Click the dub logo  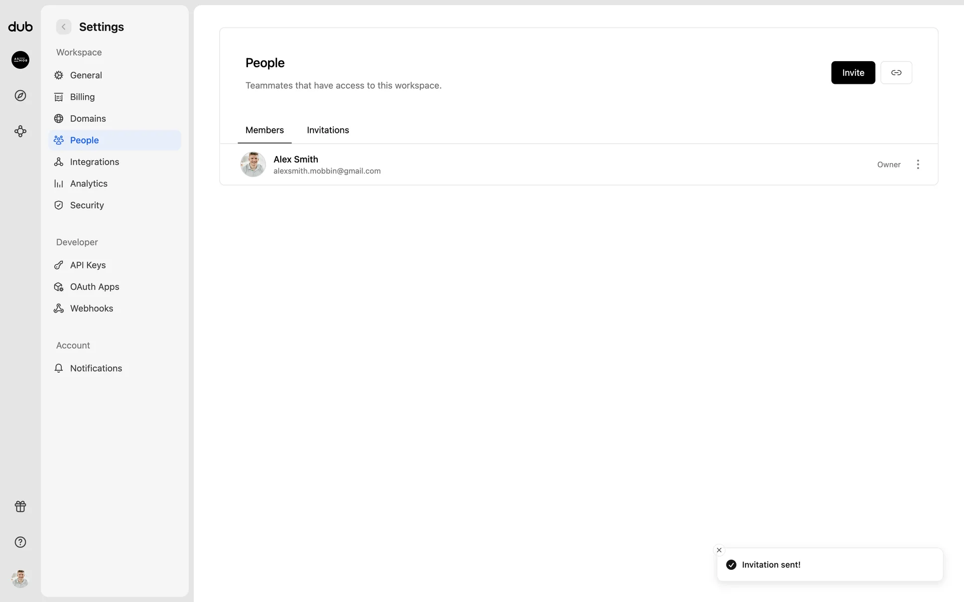coord(20,27)
